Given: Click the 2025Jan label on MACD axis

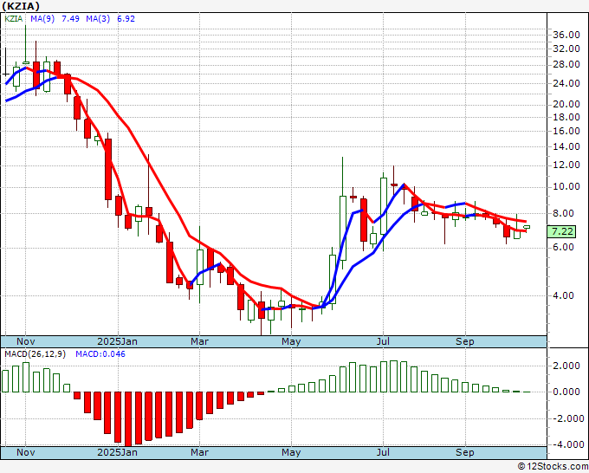Looking at the screenshot, I should tap(118, 452).
